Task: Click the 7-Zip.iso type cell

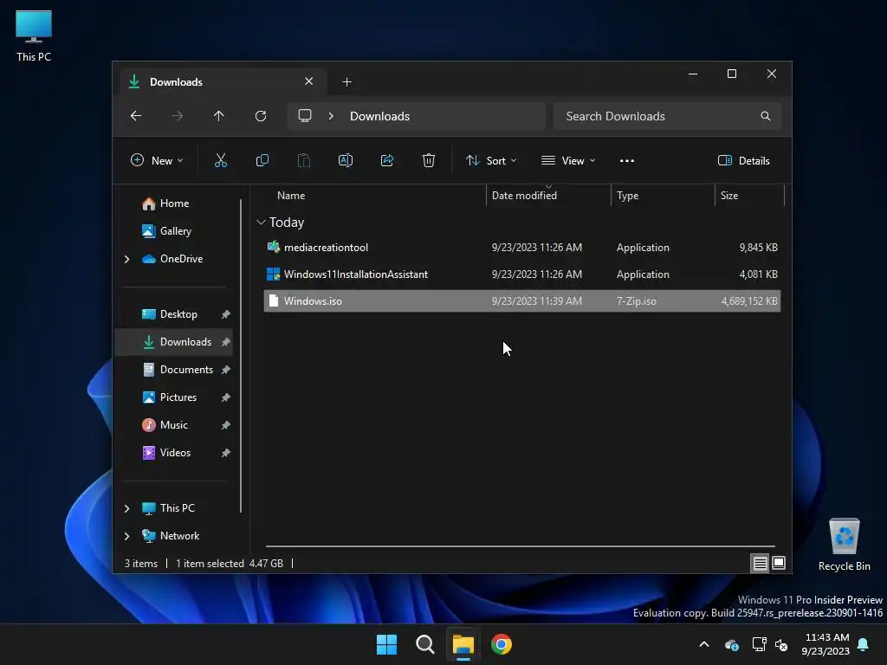Action: click(637, 301)
